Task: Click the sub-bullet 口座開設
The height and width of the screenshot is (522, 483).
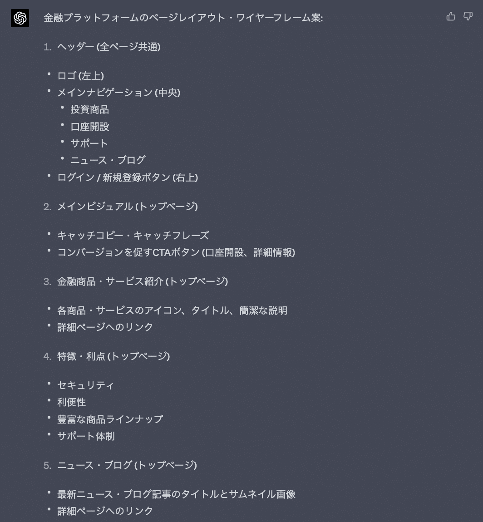Action: pos(89,127)
